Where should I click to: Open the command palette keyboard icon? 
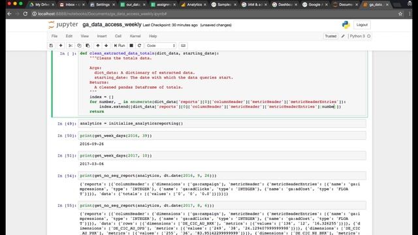(x=183, y=46)
